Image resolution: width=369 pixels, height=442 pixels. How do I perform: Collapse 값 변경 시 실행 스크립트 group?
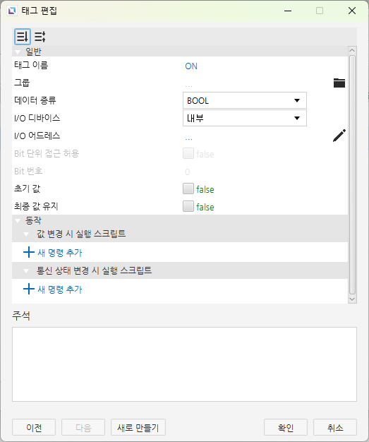point(27,234)
